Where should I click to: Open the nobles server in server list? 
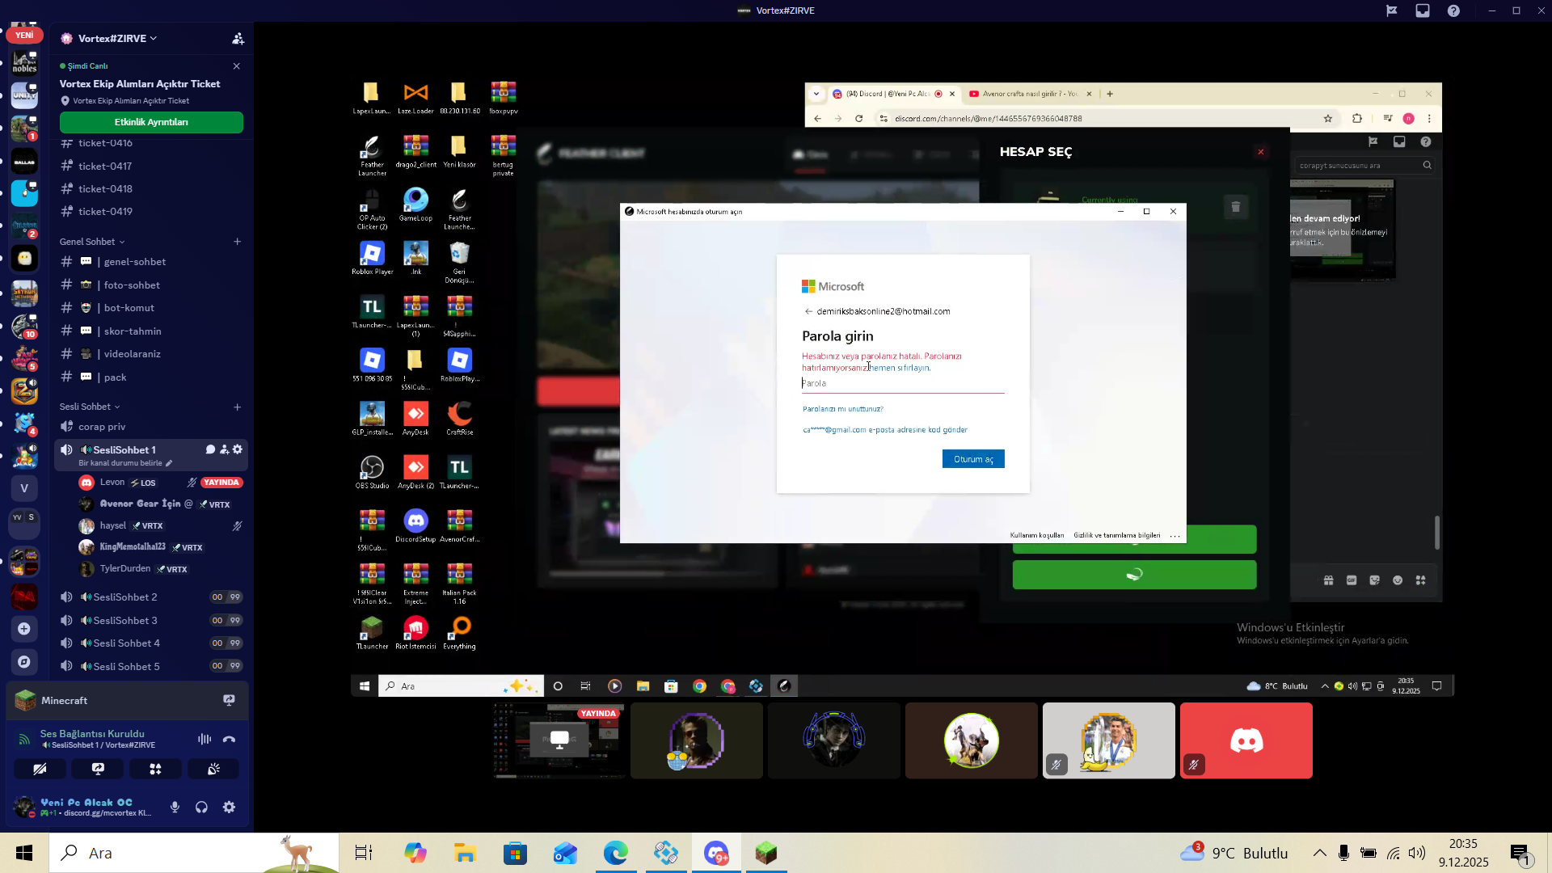tap(24, 62)
